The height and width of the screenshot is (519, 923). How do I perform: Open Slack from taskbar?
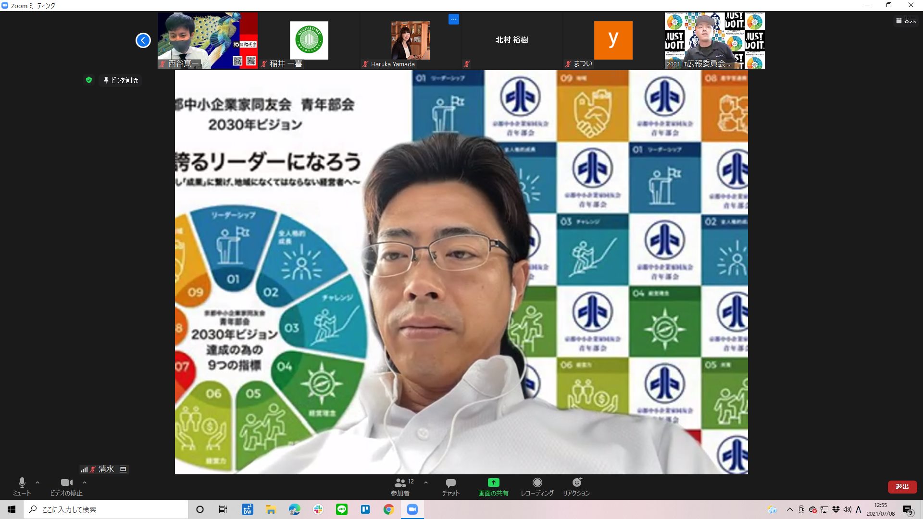pos(318,509)
